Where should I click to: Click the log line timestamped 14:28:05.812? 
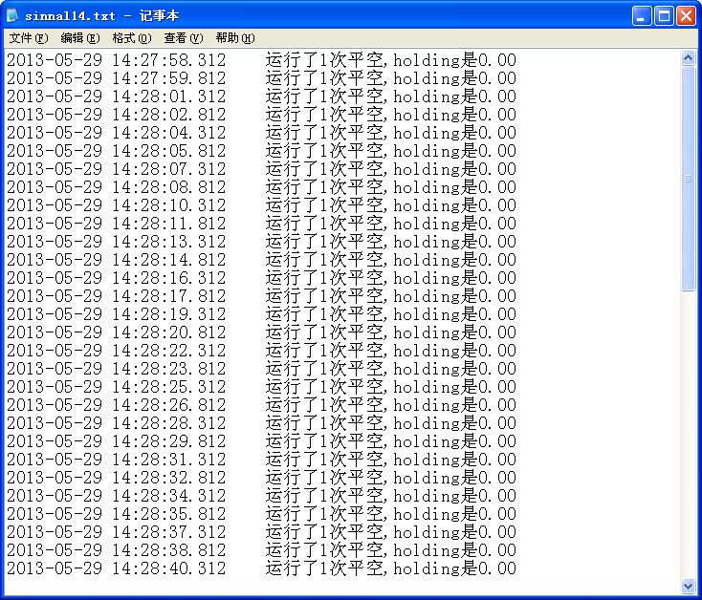click(x=261, y=151)
